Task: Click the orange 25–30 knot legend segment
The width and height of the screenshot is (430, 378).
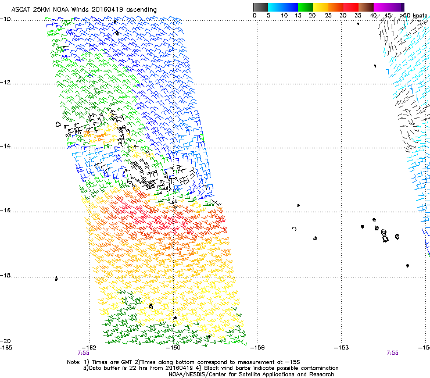Action: 336,7
